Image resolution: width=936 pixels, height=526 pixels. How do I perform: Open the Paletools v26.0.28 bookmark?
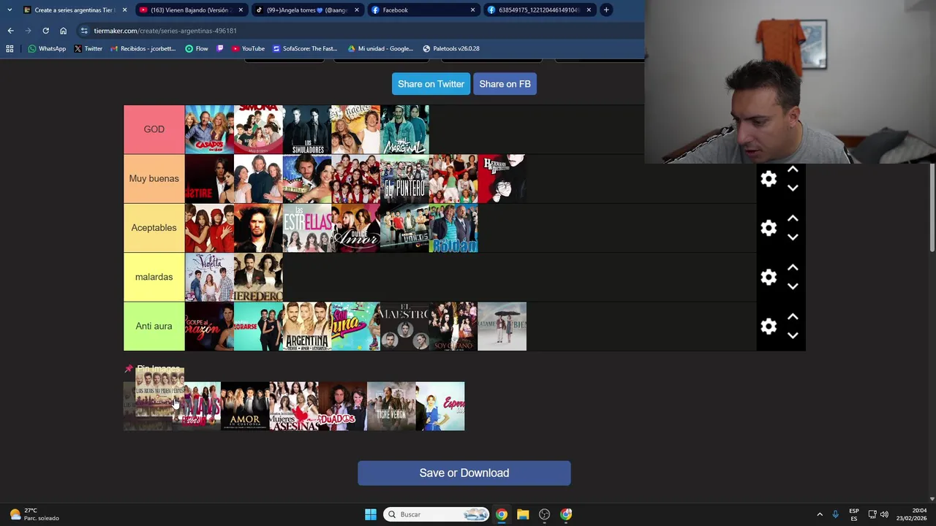(451, 49)
